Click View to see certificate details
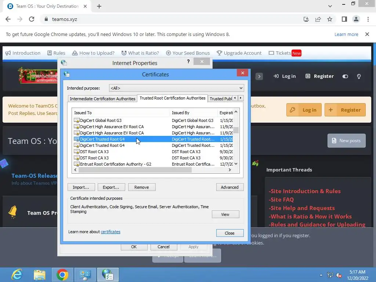The width and height of the screenshot is (376, 282). (225, 214)
